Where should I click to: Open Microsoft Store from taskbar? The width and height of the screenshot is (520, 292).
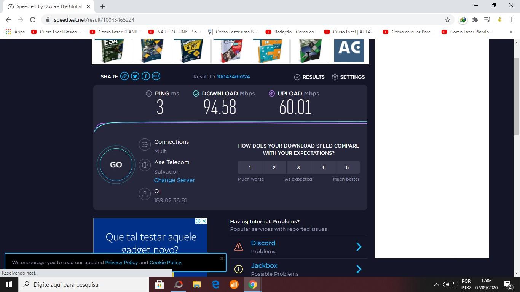159,284
